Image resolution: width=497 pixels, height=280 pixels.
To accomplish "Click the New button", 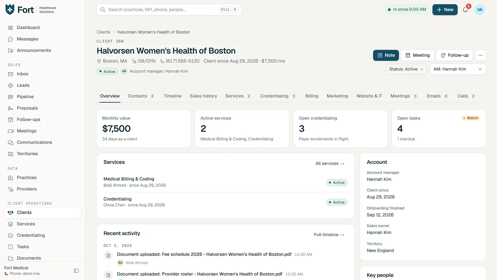I will coord(445,10).
